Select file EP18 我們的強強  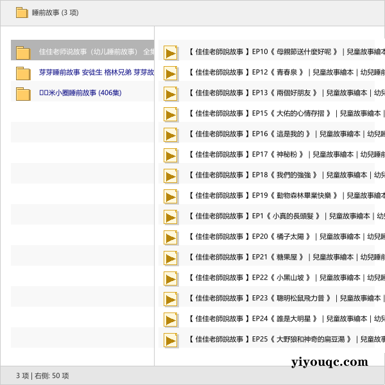pos(282,175)
